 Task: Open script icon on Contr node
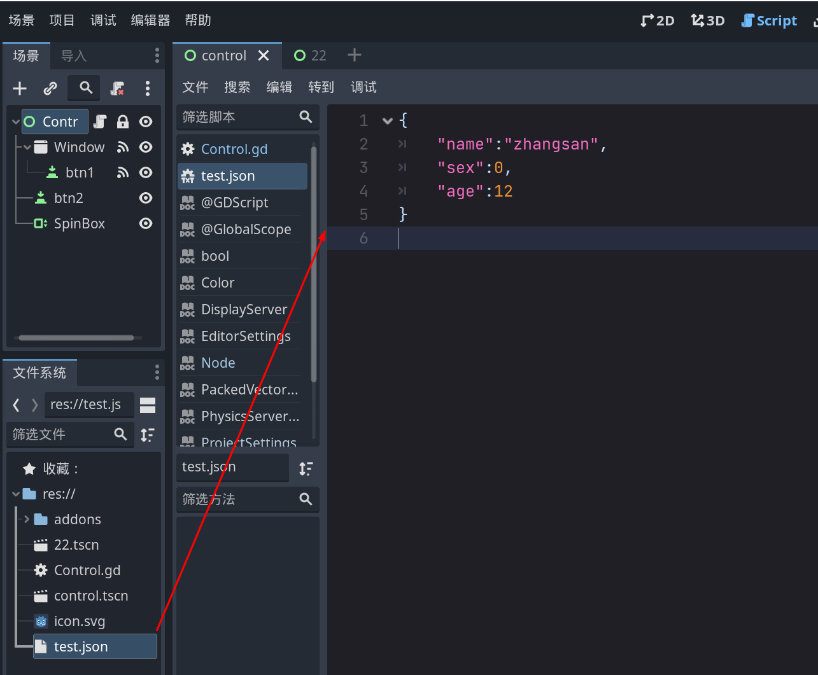(x=100, y=122)
